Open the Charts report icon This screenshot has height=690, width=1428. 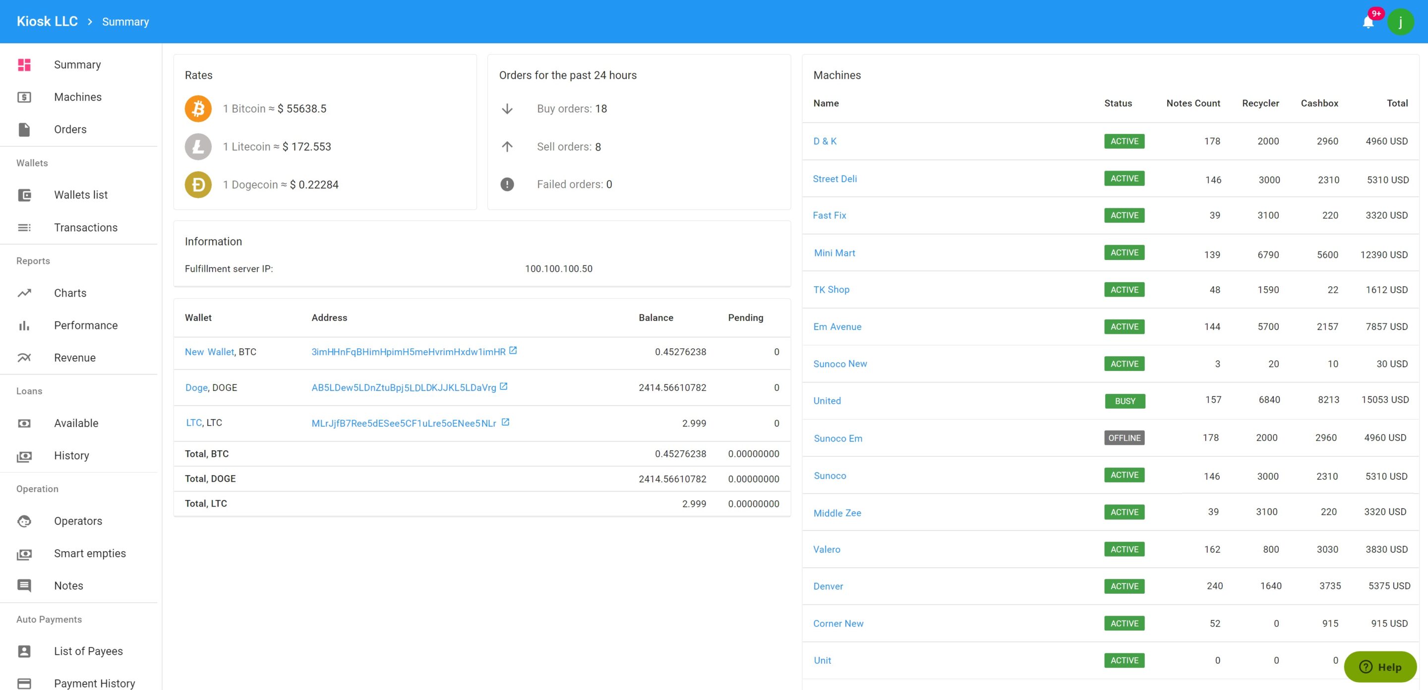click(x=24, y=293)
